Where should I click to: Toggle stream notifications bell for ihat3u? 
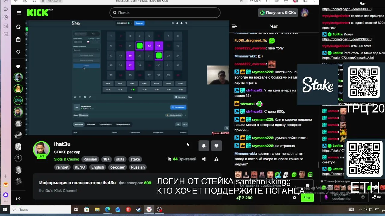204,146
